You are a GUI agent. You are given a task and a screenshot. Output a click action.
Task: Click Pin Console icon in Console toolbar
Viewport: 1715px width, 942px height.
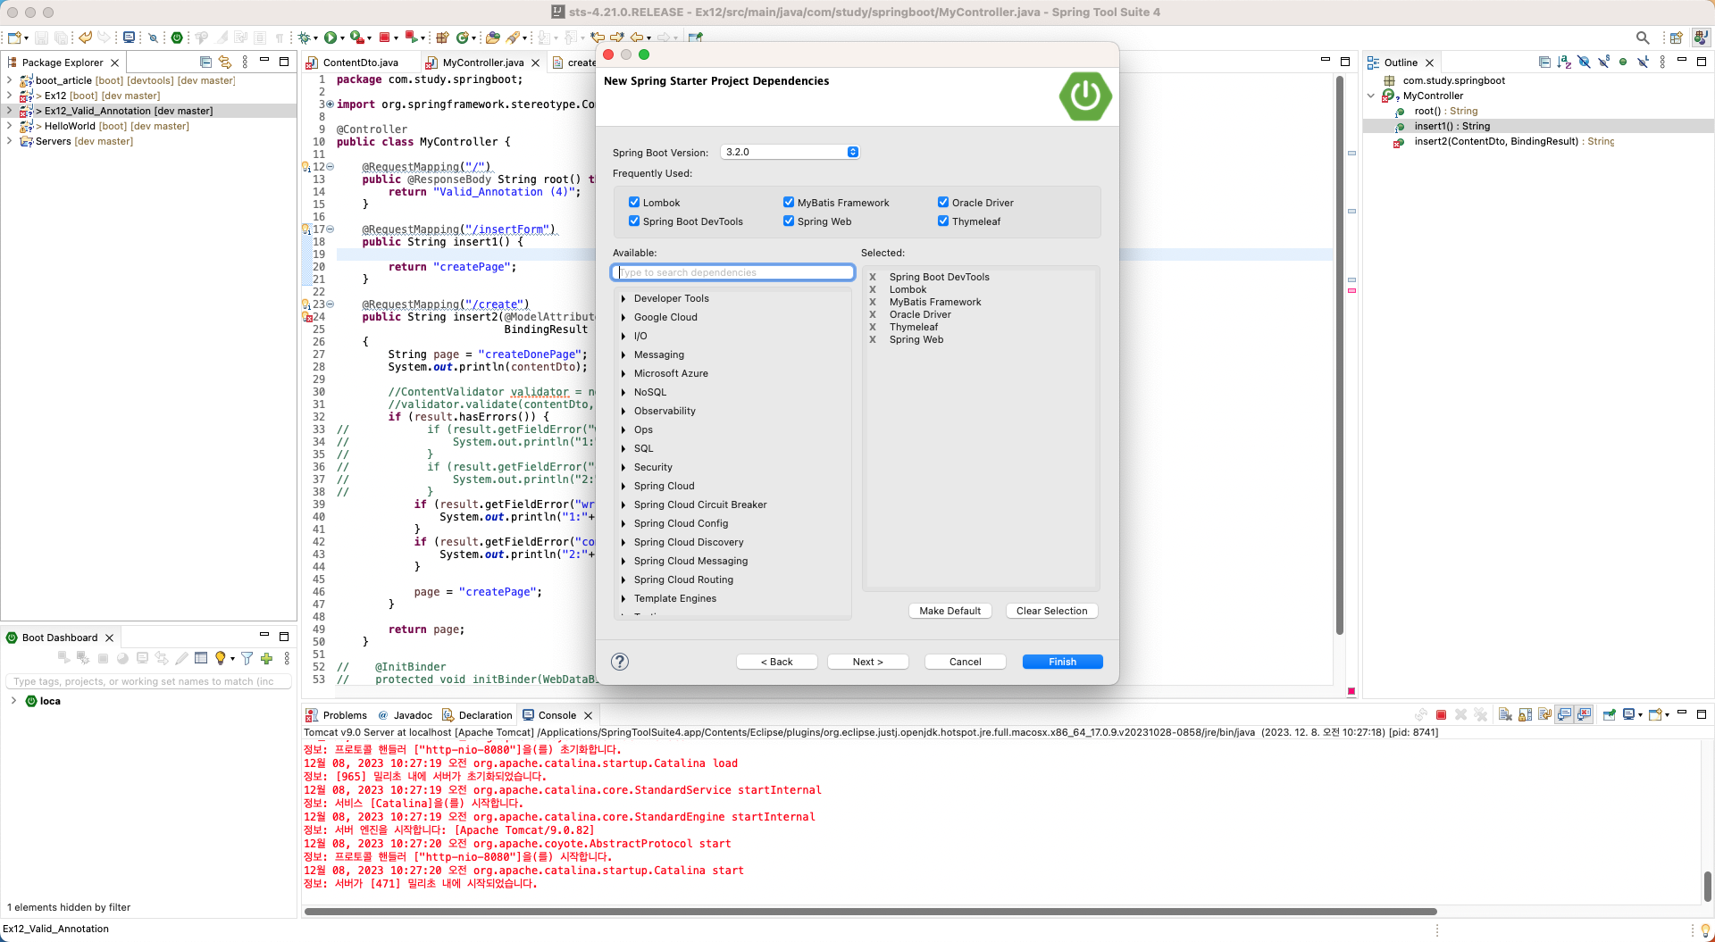coord(1609,715)
